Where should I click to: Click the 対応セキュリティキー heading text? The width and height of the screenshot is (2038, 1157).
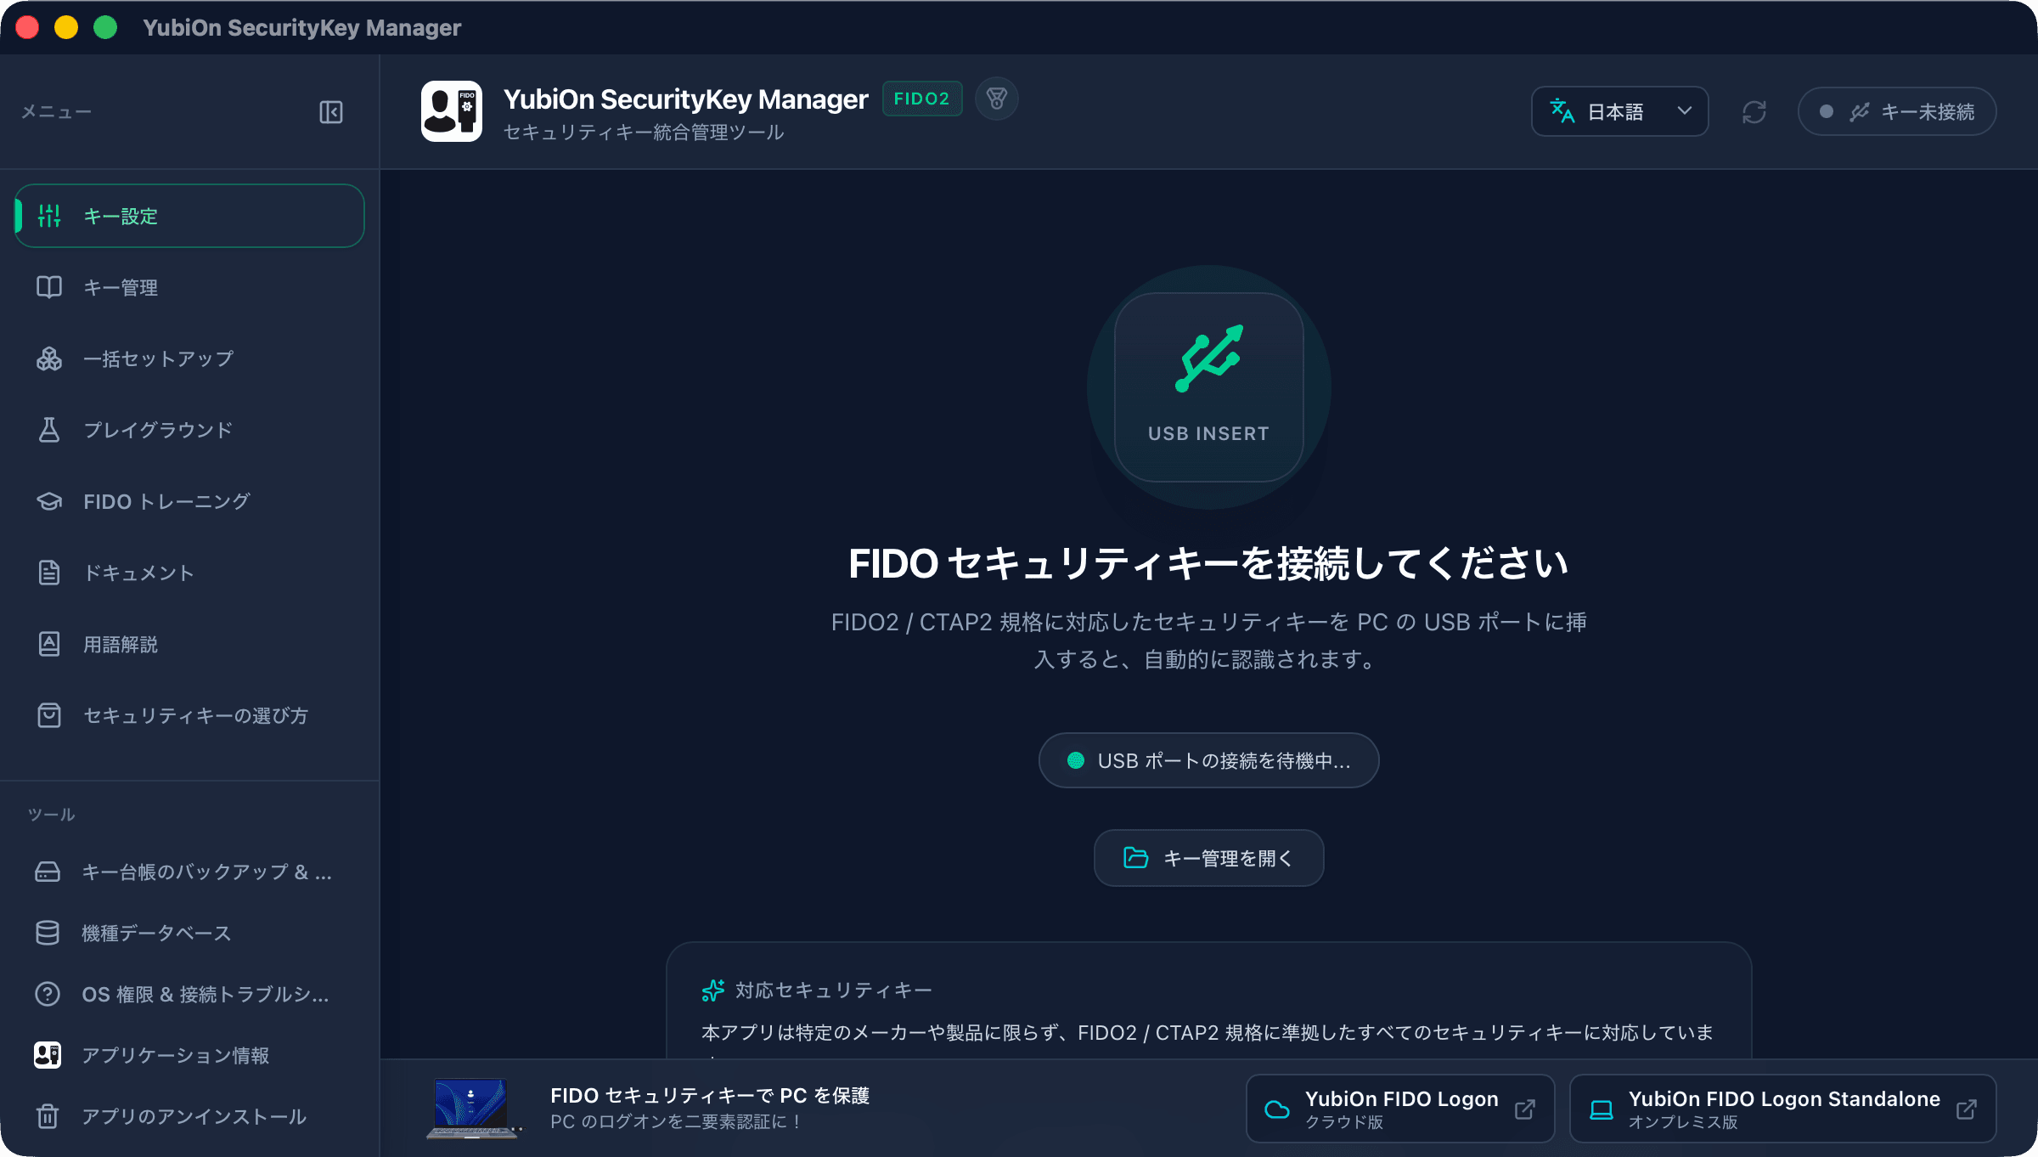(x=834, y=991)
